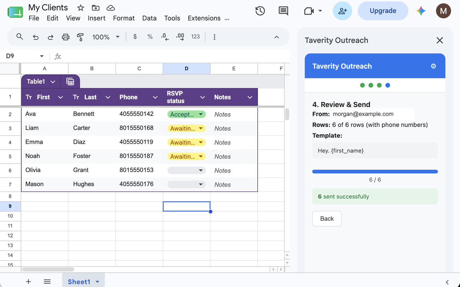Expand the Meet call options arrow

[x=320, y=11]
